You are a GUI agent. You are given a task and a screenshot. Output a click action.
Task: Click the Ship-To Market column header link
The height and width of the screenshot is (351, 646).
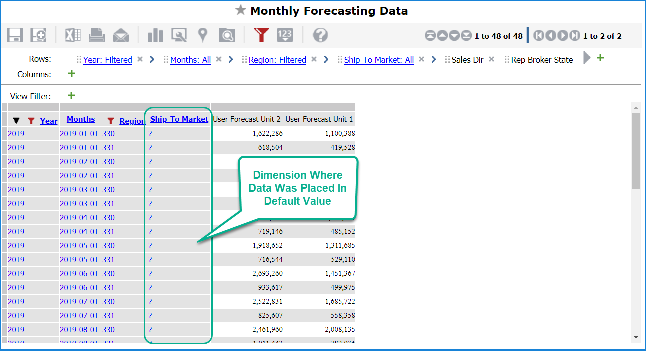[179, 119]
